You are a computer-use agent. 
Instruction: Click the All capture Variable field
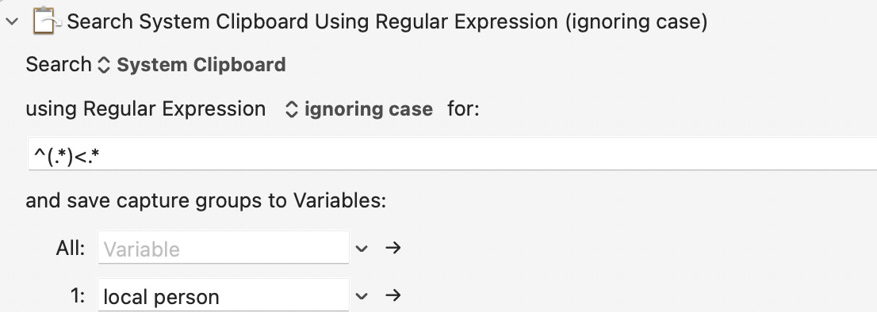224,247
